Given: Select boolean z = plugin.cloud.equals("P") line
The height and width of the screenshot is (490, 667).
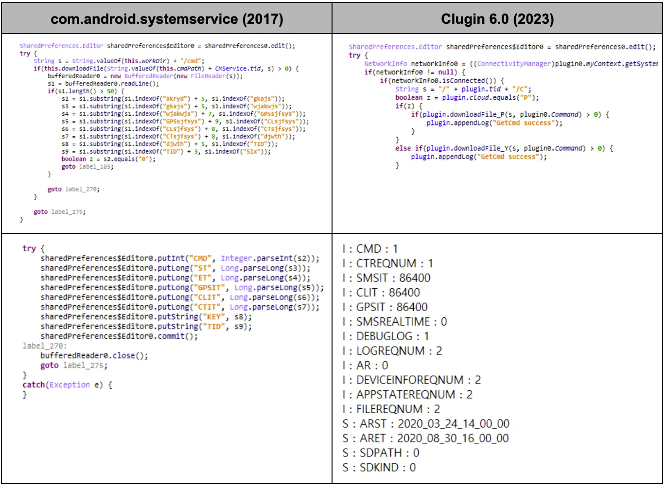Looking at the screenshot, I should tap(467, 97).
